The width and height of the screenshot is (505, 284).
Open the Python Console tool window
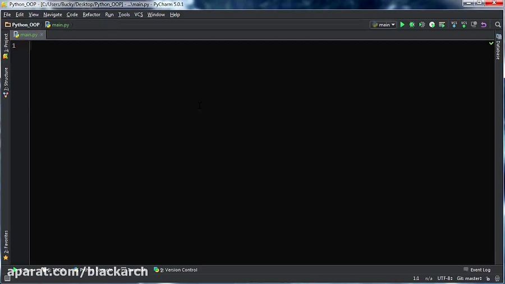coord(93,270)
